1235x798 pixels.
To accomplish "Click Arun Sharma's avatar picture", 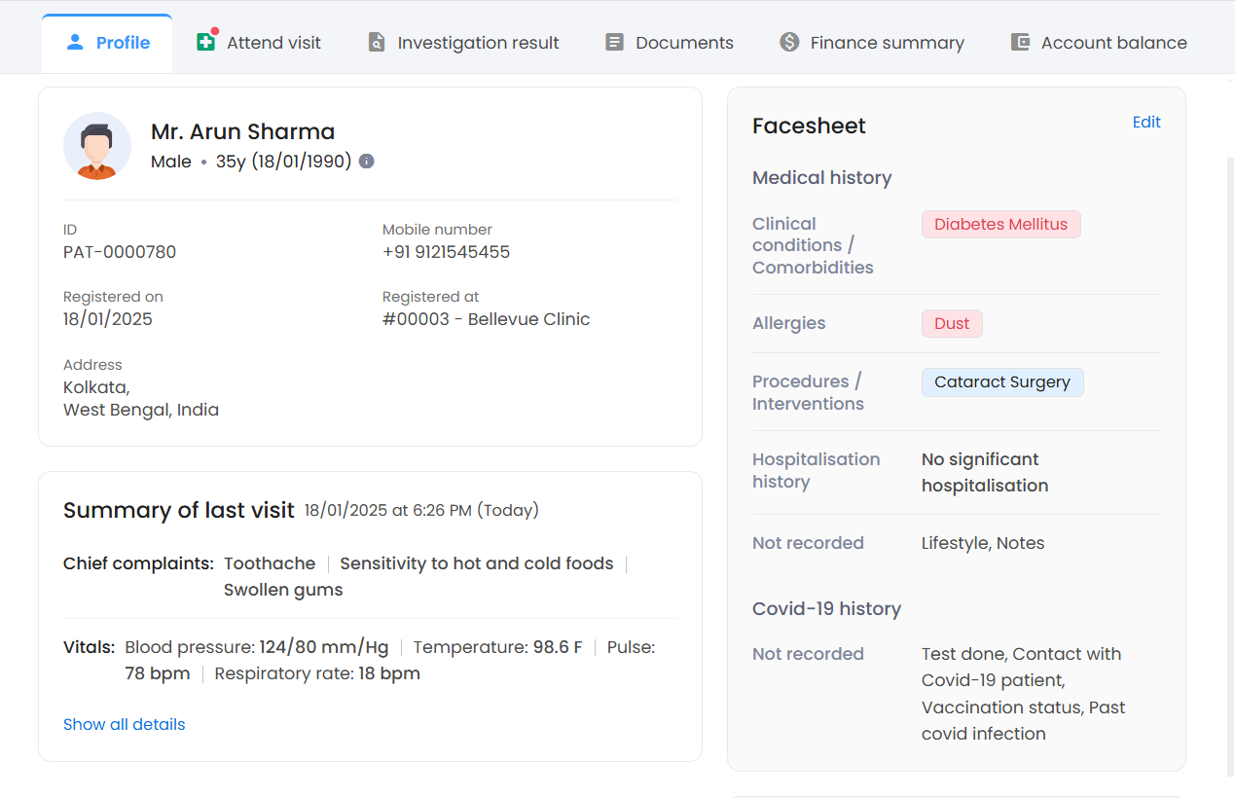I will pyautogui.click(x=97, y=146).
